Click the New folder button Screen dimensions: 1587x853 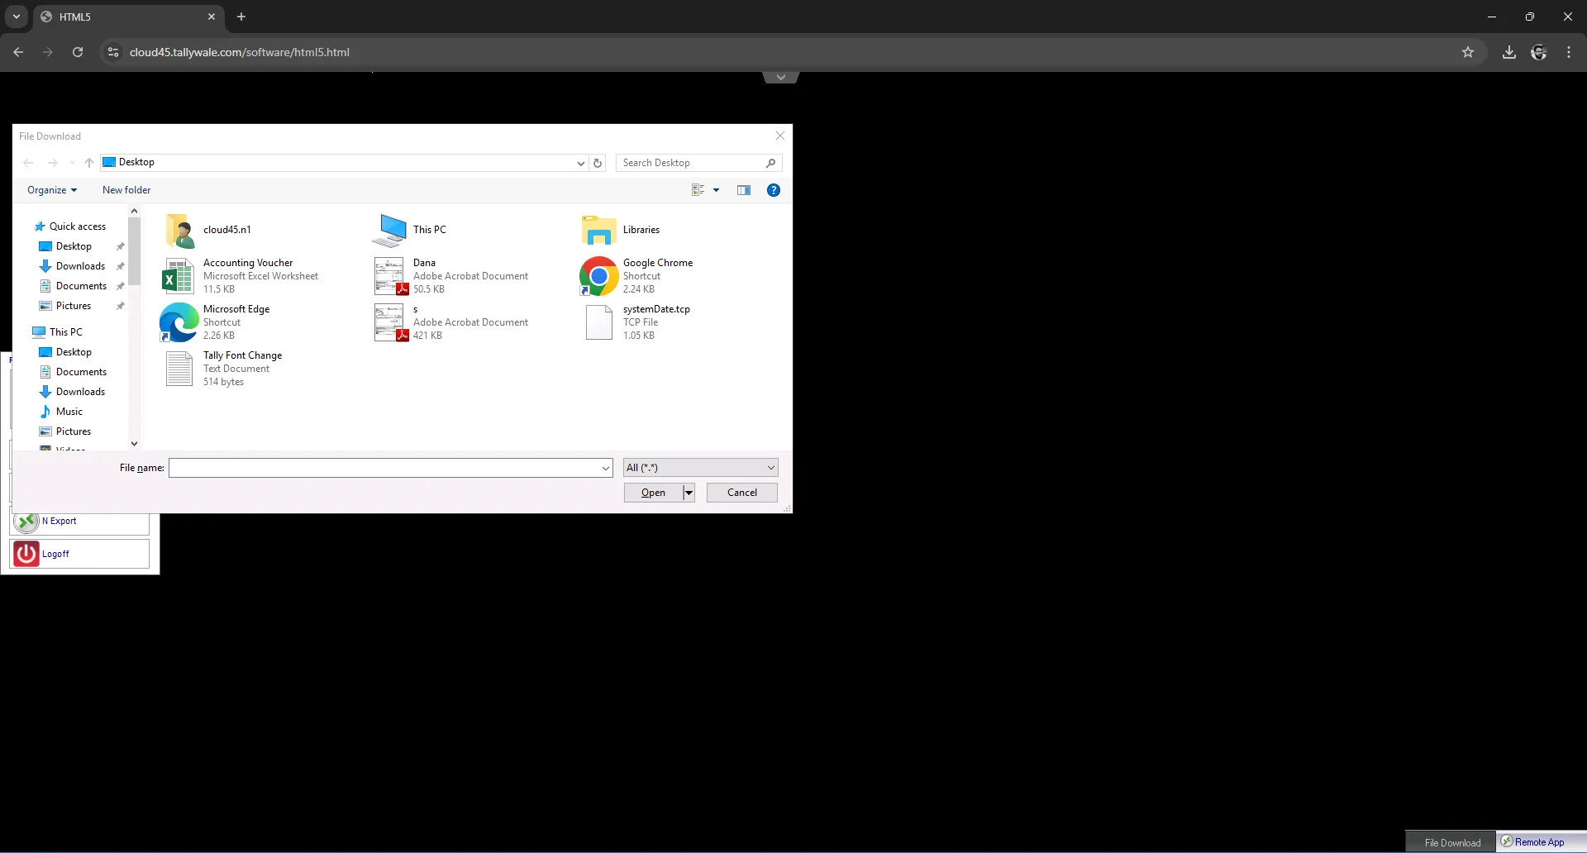click(x=126, y=190)
